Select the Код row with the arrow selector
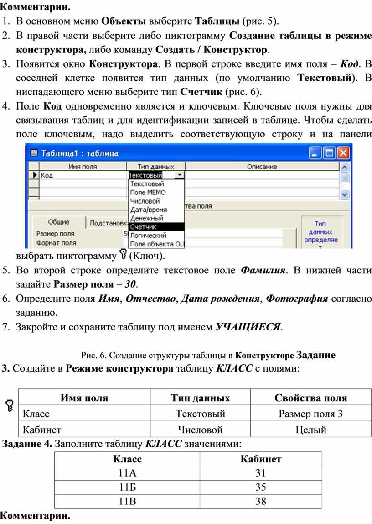This screenshot has height=524, width=372. click(x=34, y=175)
